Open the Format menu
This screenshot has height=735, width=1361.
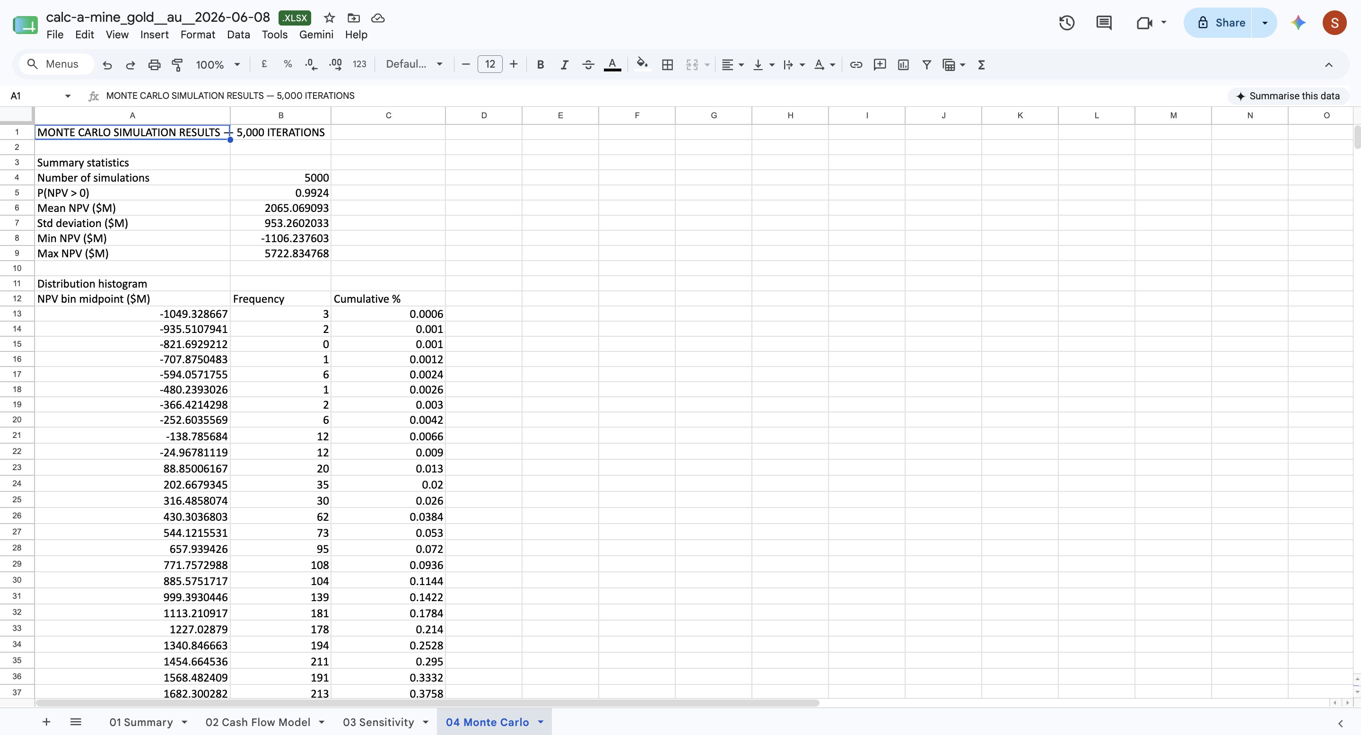(198, 35)
